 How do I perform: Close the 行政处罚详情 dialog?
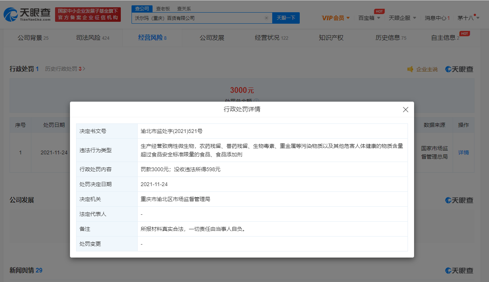[406, 110]
